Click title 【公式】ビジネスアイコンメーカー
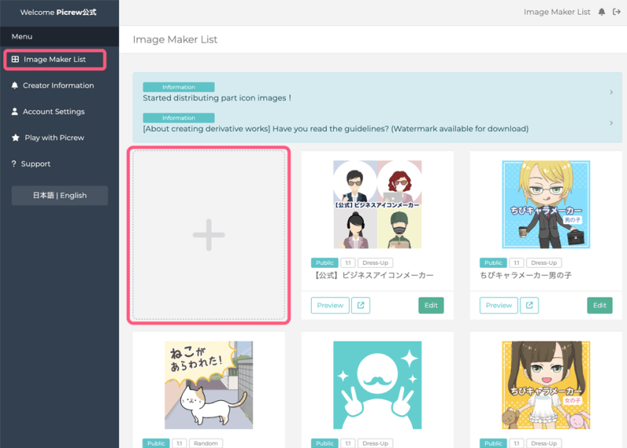Image resolution: width=627 pixels, height=448 pixels. point(373,275)
